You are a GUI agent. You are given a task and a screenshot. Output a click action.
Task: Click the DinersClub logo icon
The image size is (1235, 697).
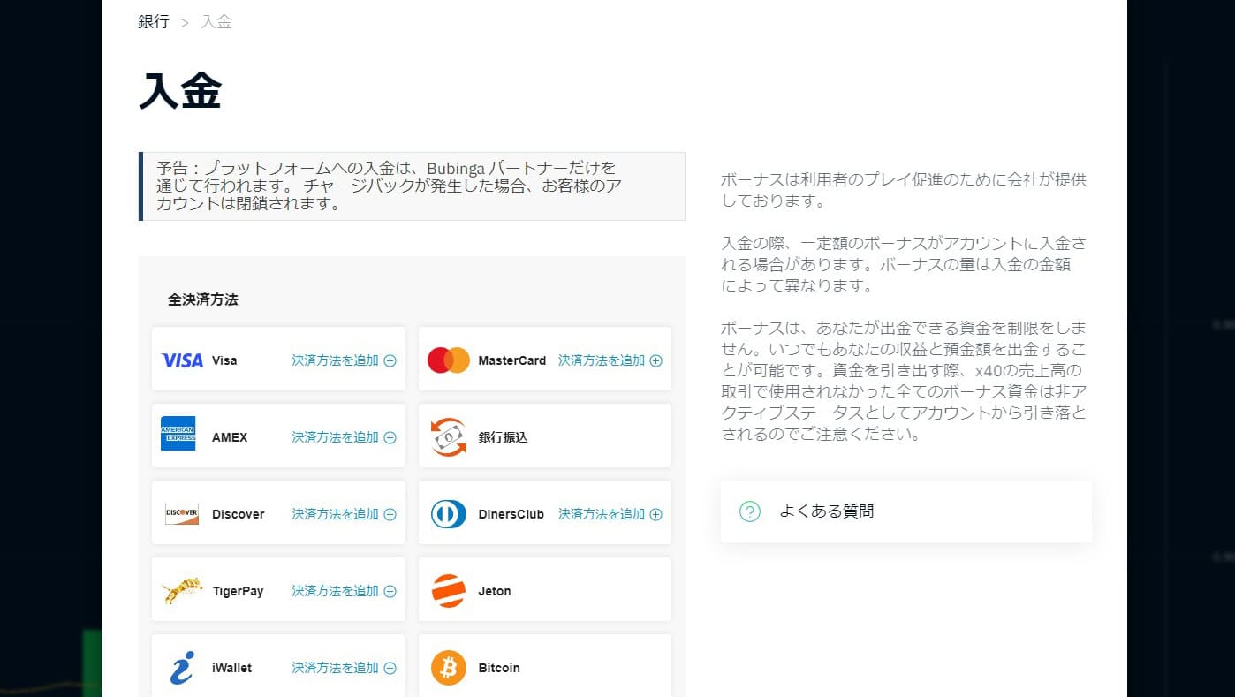click(449, 514)
